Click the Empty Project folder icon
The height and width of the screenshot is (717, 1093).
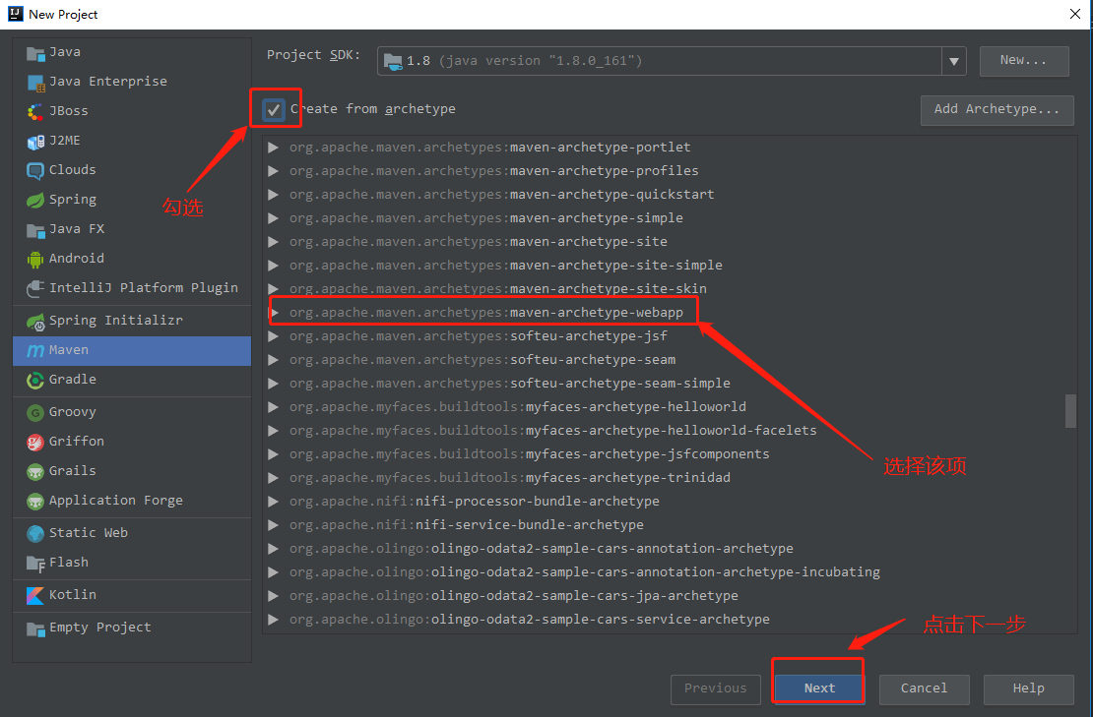coord(34,627)
